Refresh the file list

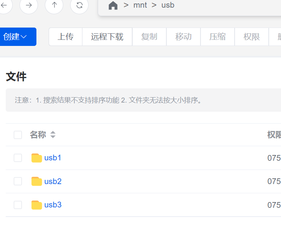point(79,5)
